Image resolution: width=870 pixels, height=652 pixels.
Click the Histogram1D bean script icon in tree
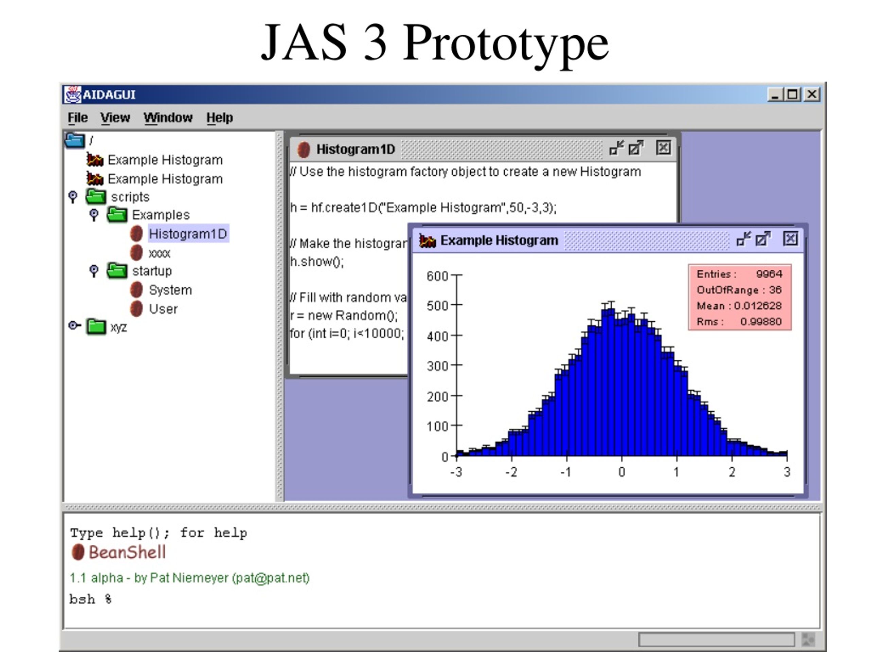click(x=137, y=233)
